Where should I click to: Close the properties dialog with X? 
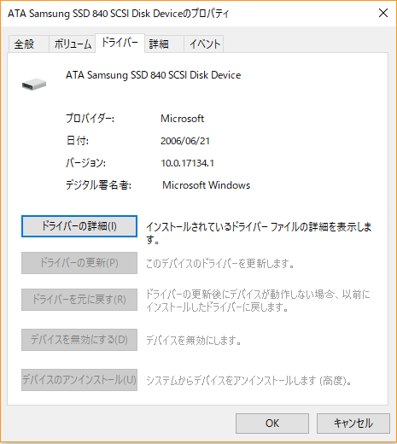383,13
